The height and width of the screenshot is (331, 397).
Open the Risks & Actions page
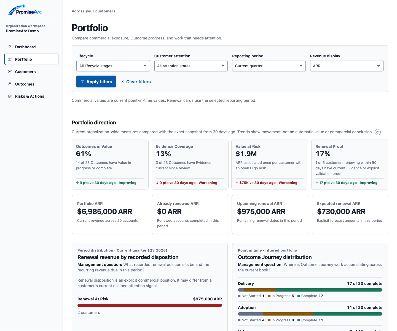[31, 96]
